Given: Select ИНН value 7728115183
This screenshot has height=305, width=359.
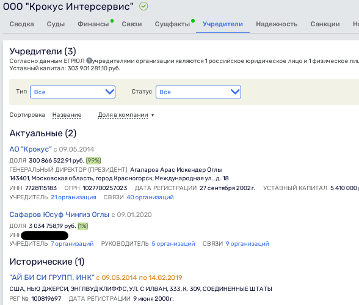Looking at the screenshot, I should [x=41, y=188].
